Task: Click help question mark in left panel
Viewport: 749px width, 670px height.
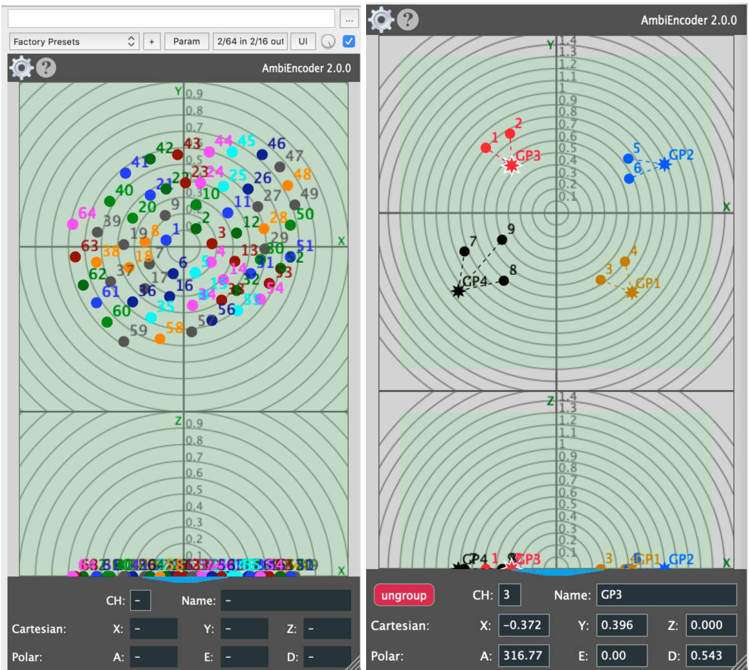Action: [x=45, y=67]
